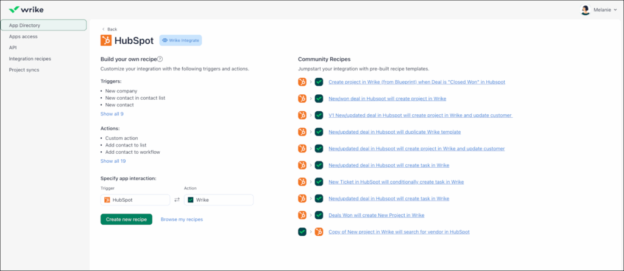Expand the Melanie account dropdown arrow
The width and height of the screenshot is (624, 271).
[x=615, y=10]
